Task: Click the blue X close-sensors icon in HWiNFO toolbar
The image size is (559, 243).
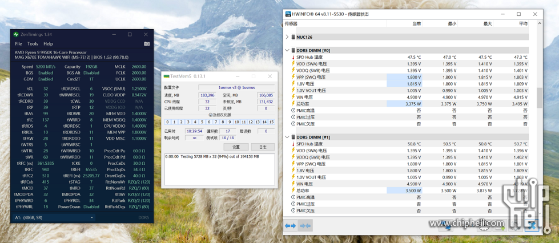Action: pyautogui.click(x=533, y=225)
